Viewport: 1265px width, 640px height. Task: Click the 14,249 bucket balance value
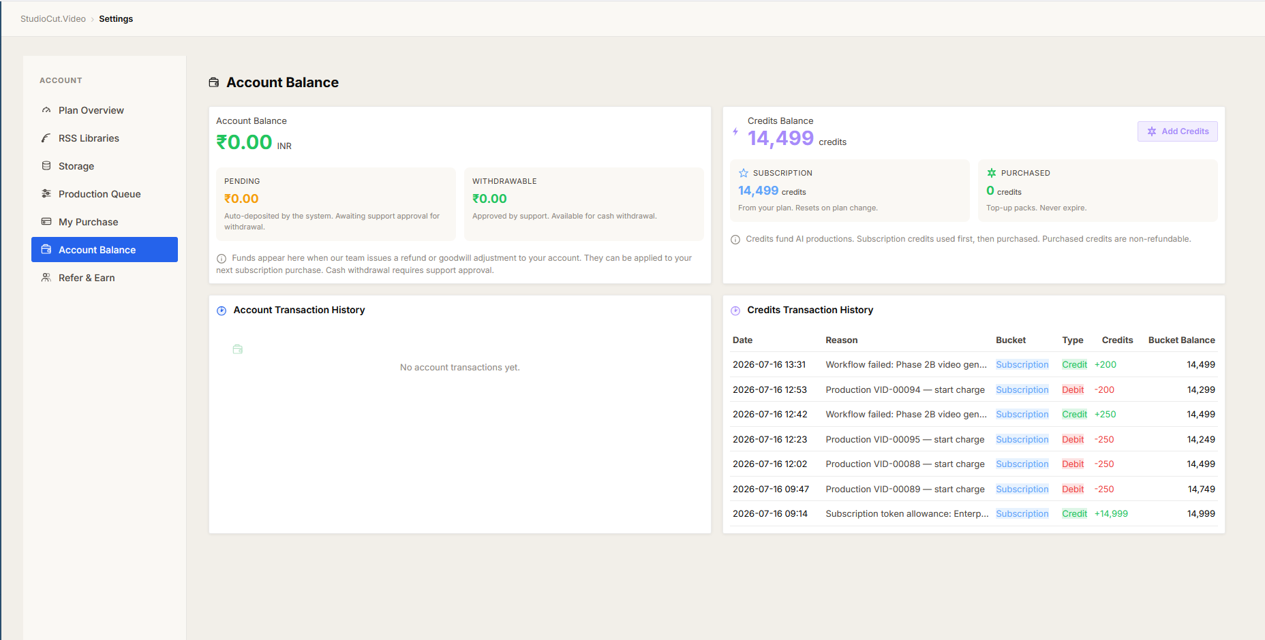coord(1201,440)
